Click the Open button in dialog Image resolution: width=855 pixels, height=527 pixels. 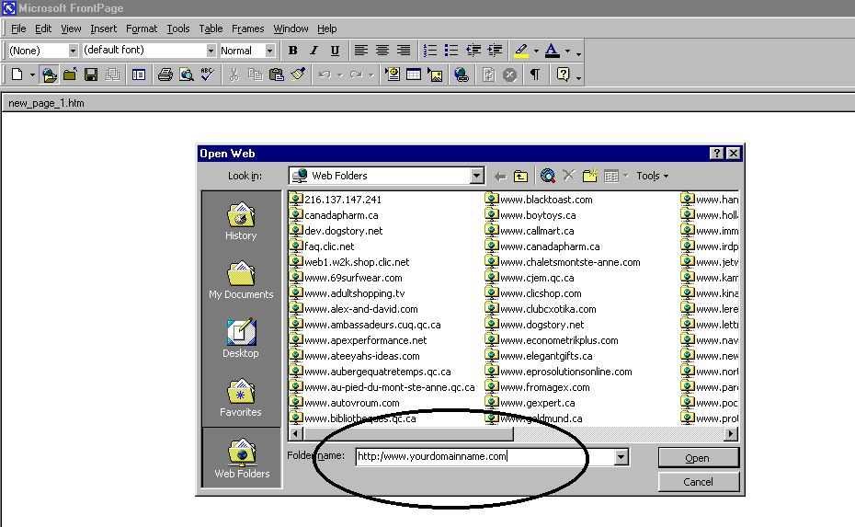pos(698,458)
